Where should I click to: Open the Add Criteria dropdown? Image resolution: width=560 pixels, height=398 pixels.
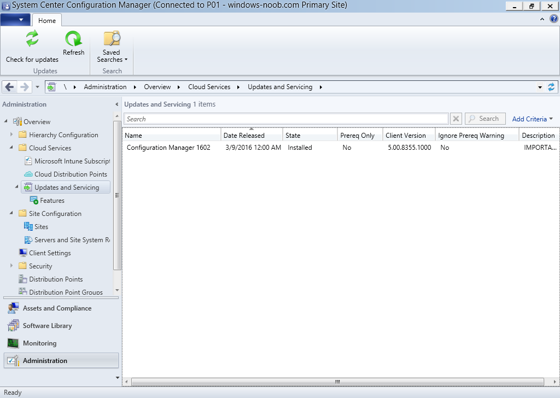[x=532, y=119]
